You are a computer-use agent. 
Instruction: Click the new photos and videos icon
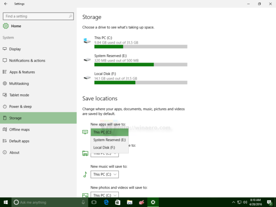85,195
